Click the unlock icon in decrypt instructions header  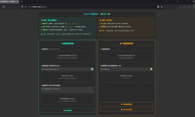click(100, 20)
